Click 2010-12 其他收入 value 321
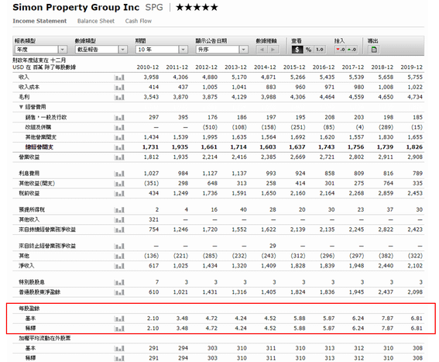The height and width of the screenshot is (362, 439). 154,220
